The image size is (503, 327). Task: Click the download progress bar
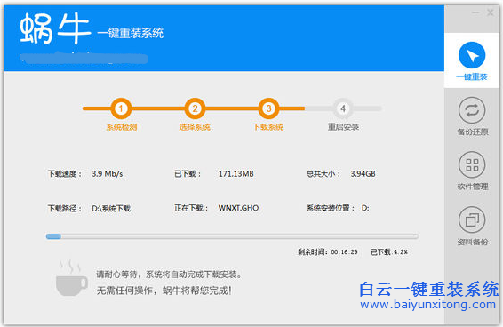click(x=232, y=236)
